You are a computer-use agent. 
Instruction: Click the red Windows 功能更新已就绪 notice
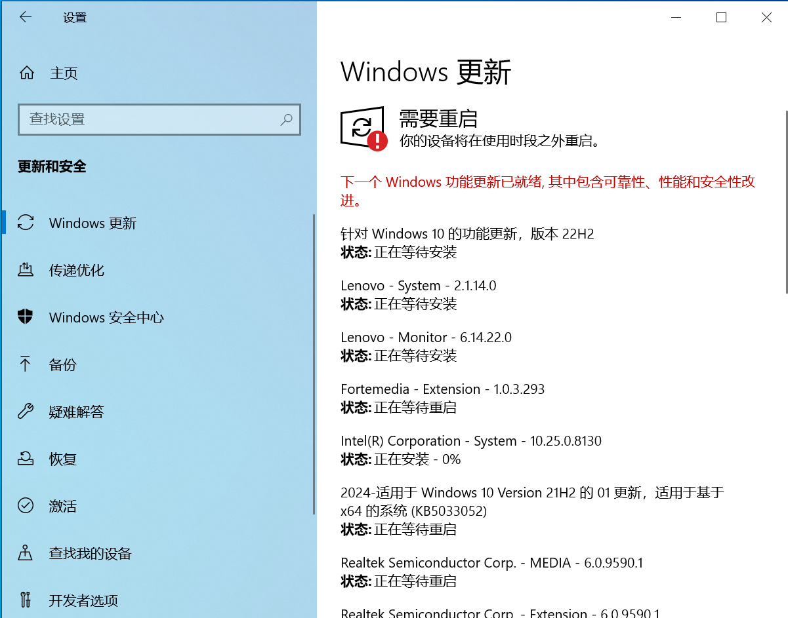[549, 191]
